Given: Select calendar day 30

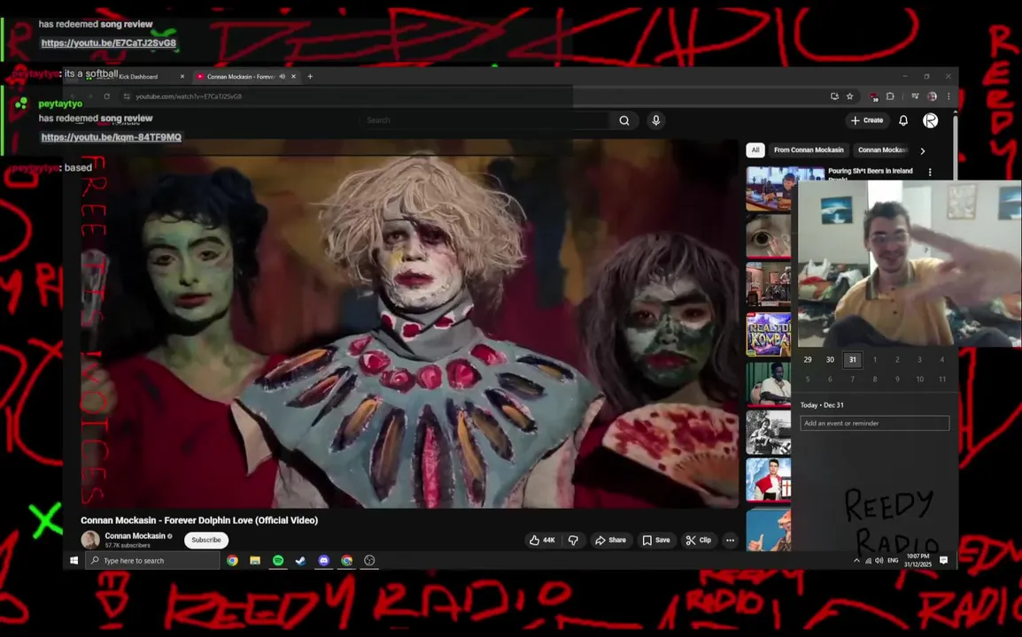Looking at the screenshot, I should click(x=830, y=360).
